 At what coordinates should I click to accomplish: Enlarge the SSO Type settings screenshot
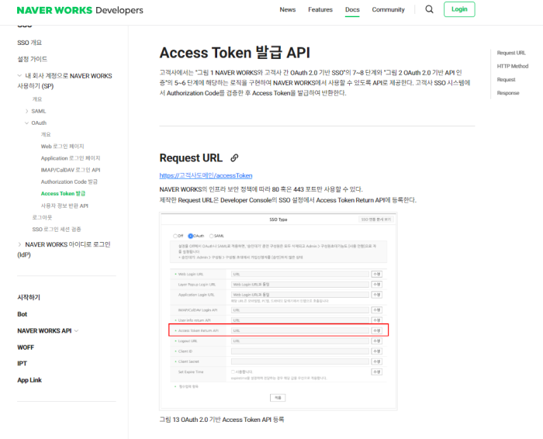[278, 311]
